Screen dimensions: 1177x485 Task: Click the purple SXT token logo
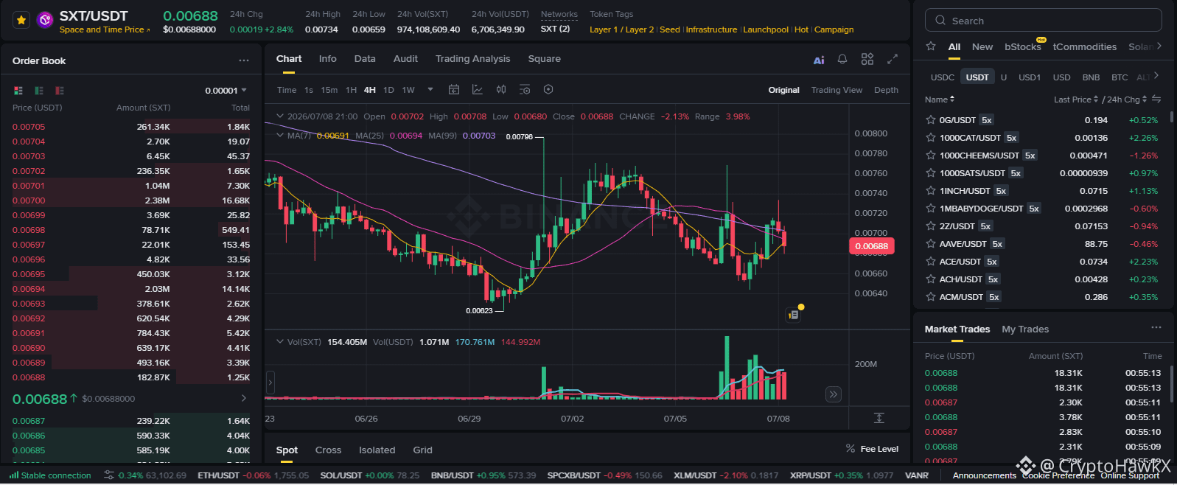[x=45, y=20]
